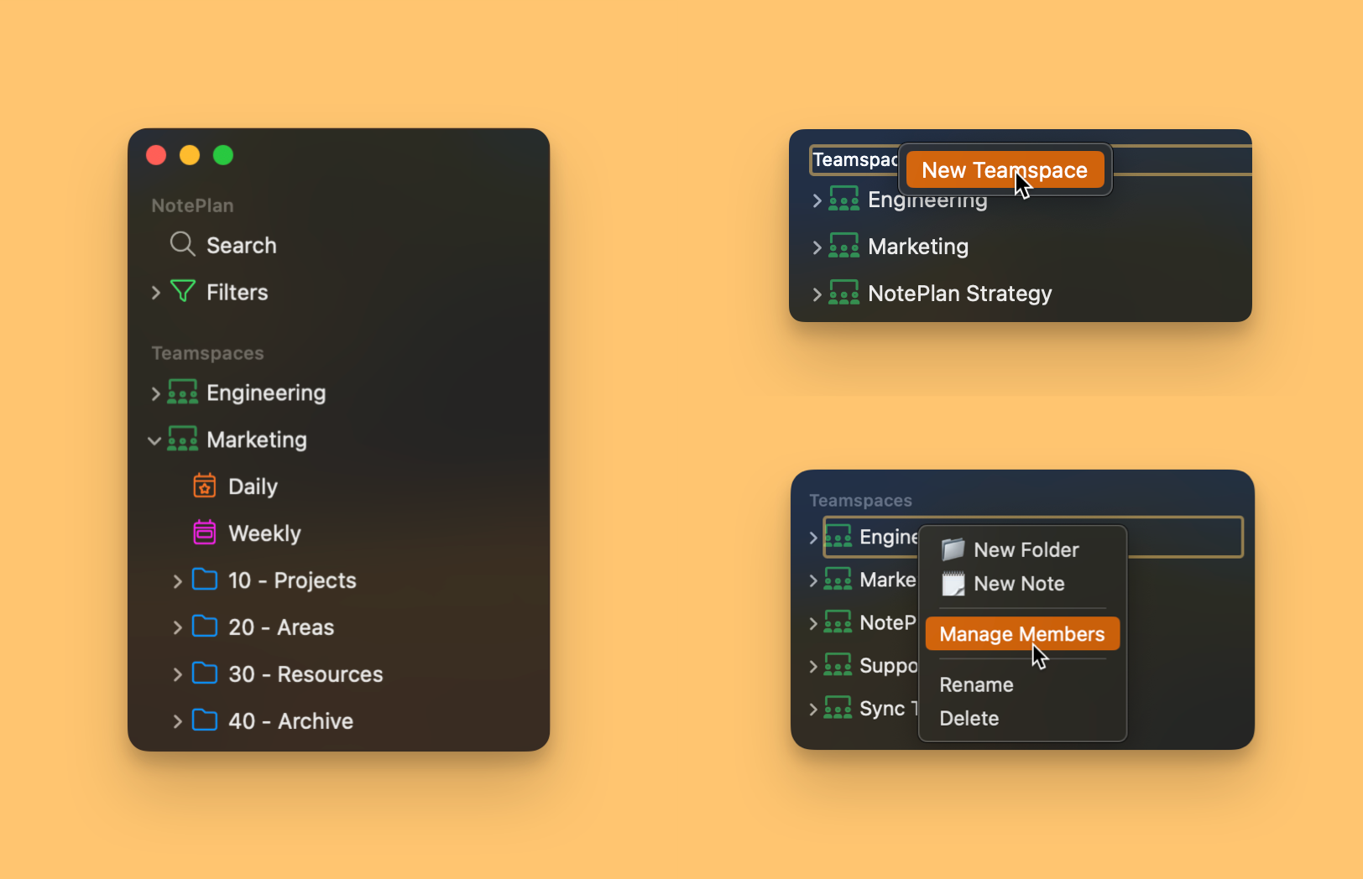Expand the 20 - Areas folder chevron
The height and width of the screenshot is (879, 1363).
click(x=177, y=627)
